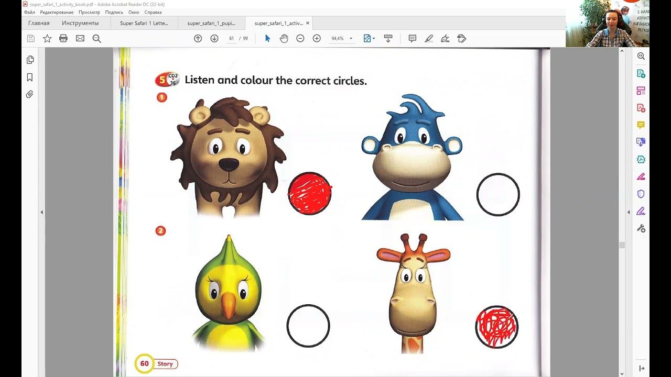
Task: Open the Файл menu
Action: pos(29,12)
